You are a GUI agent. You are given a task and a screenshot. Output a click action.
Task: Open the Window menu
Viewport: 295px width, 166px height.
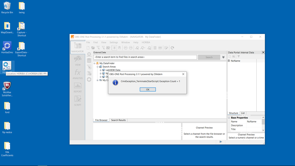pyautogui.click(x=126, y=42)
